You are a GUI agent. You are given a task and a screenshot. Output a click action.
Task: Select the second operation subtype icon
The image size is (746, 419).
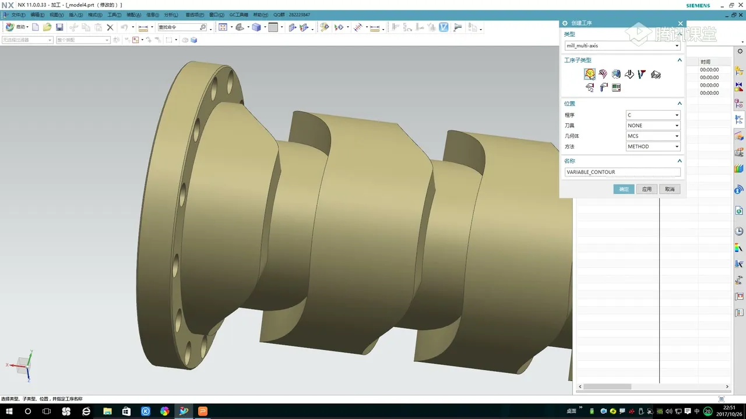[x=603, y=74]
